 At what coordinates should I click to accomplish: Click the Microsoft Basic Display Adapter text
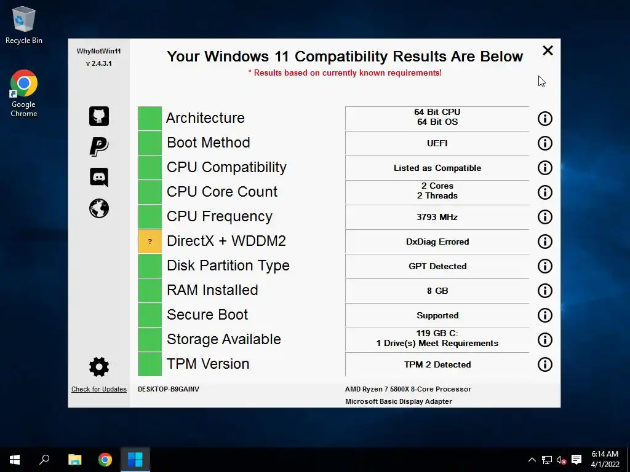(399, 401)
